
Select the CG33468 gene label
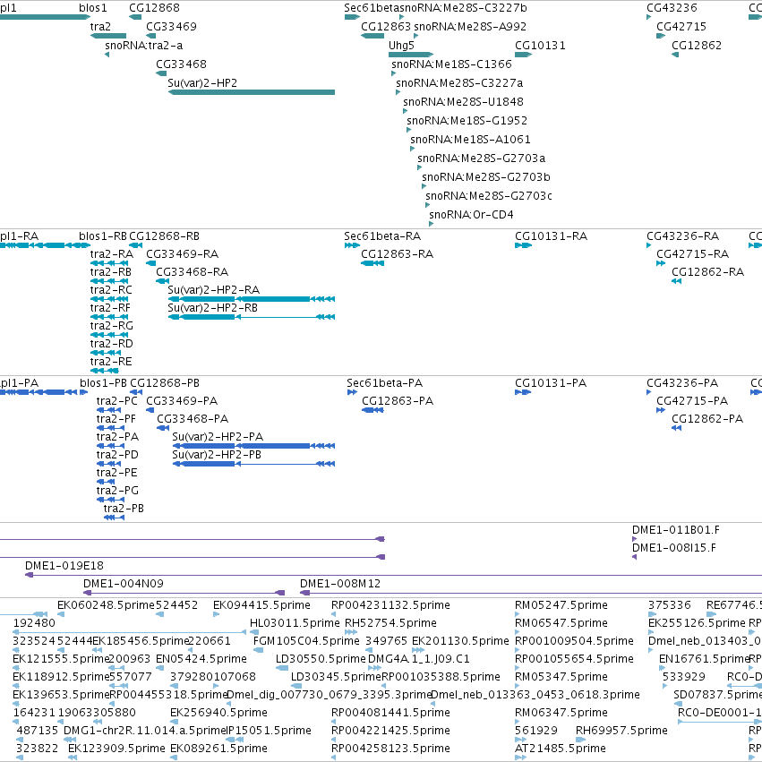pos(181,64)
